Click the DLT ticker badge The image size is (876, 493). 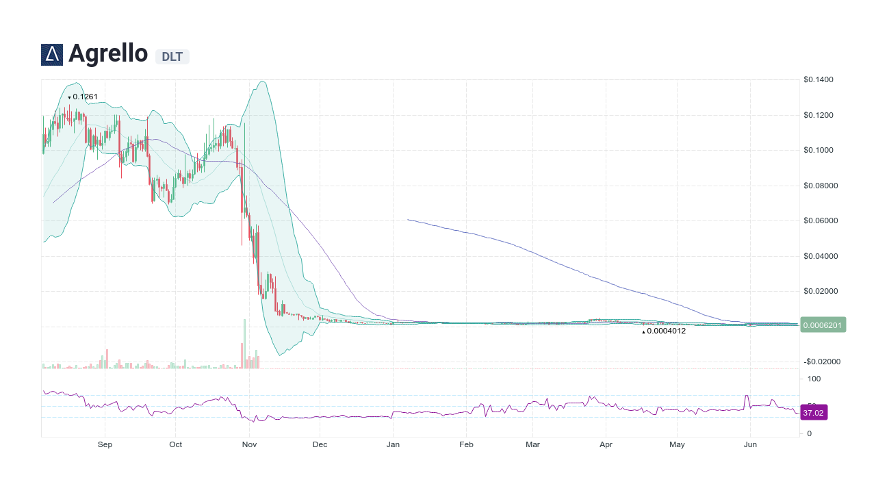172,57
